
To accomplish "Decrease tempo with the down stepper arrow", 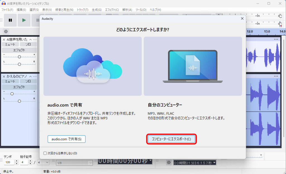I will (x=16, y=163).
